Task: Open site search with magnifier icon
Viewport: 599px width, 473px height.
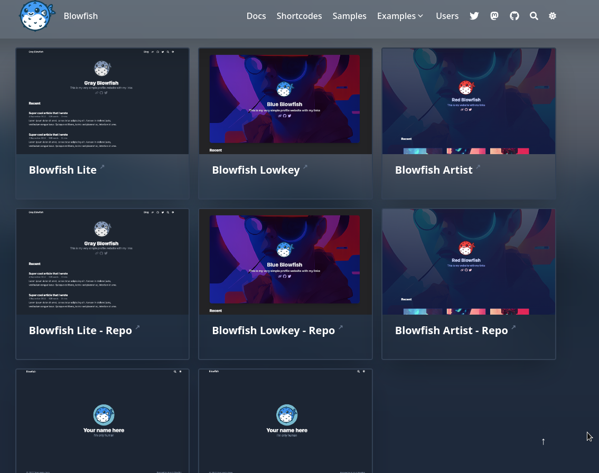Action: [x=534, y=16]
